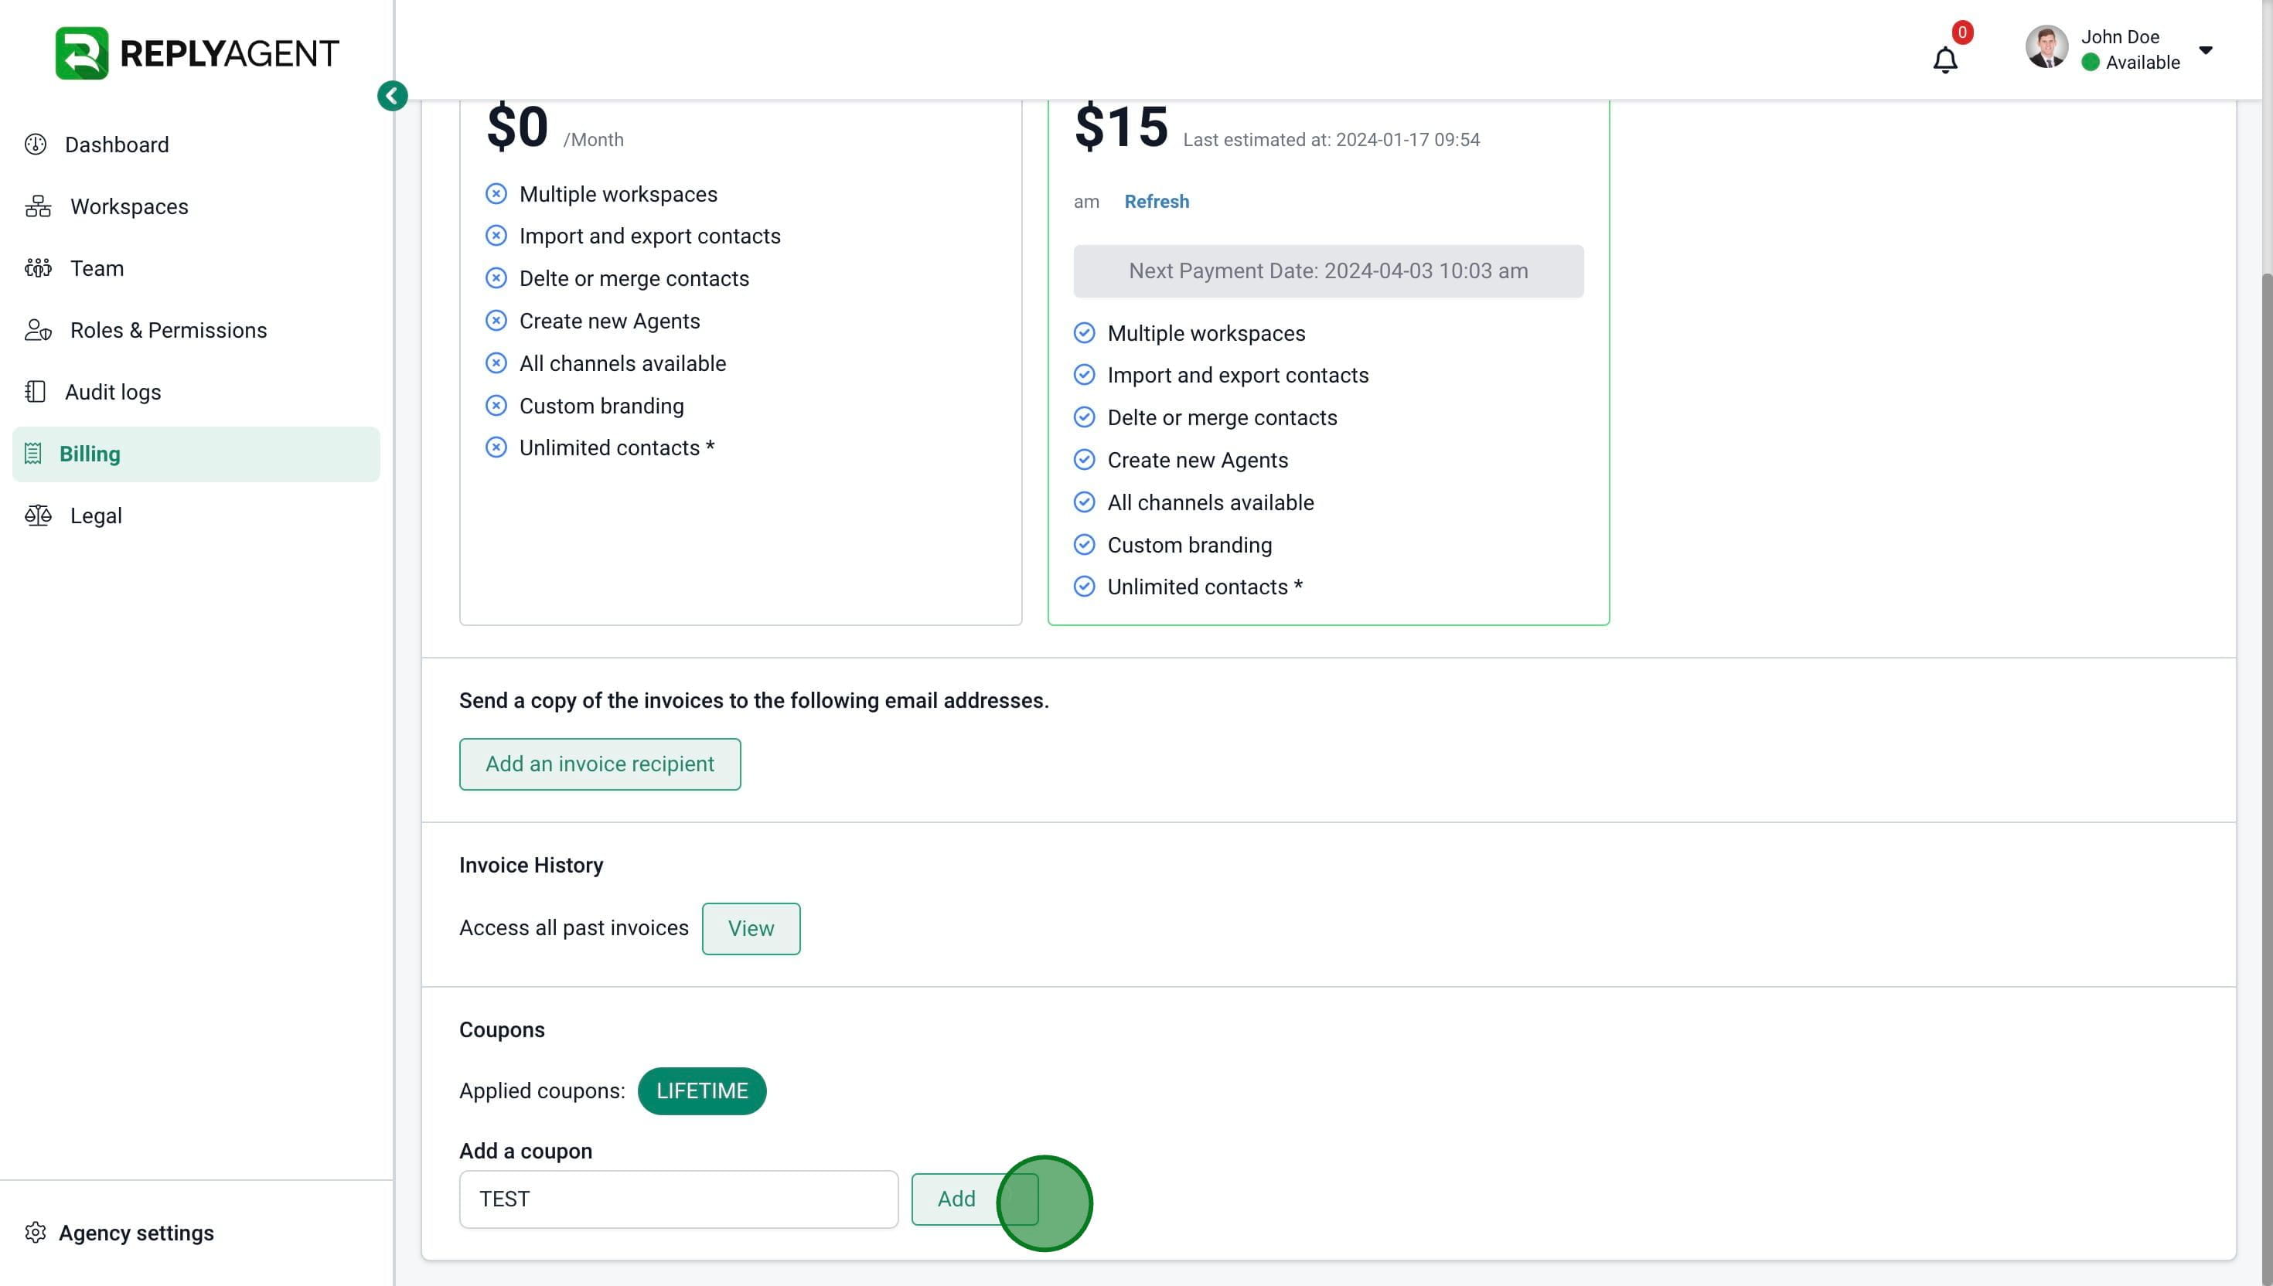Click the Agency settings gear icon
2273x1286 pixels.
click(36, 1232)
